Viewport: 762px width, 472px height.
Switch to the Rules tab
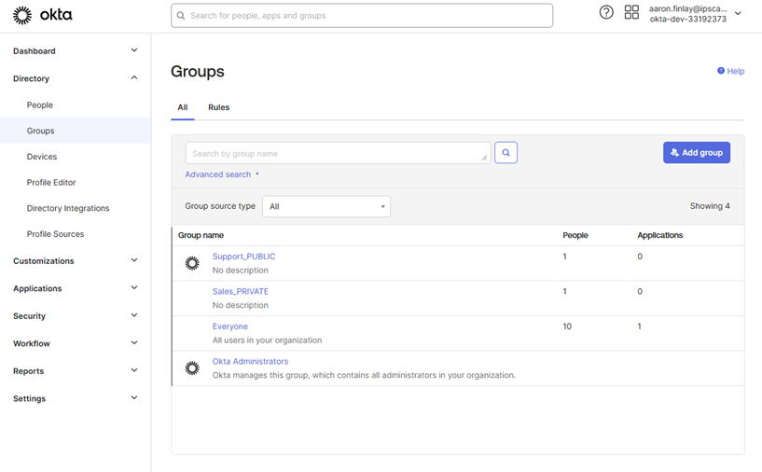pos(218,107)
